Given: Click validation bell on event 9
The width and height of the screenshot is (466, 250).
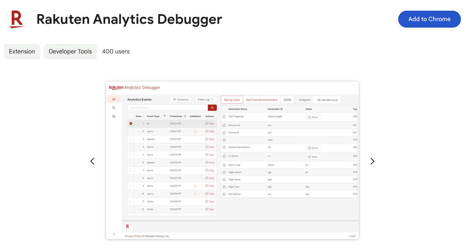Looking at the screenshot, I should [195, 186].
